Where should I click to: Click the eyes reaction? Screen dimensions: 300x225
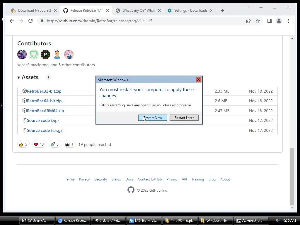(69, 144)
